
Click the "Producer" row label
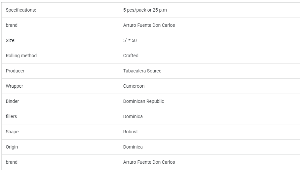[x=15, y=71]
